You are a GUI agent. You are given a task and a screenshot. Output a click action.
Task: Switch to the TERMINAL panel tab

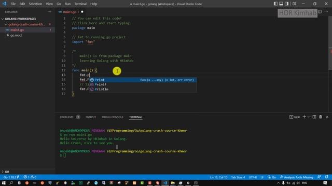(x=136, y=117)
